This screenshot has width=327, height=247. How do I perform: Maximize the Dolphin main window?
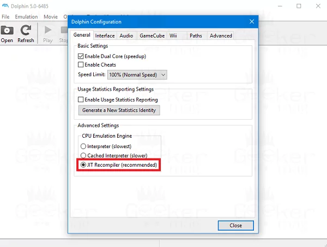point(299,6)
